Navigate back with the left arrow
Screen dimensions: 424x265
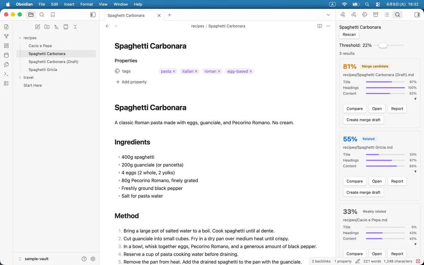tap(107, 26)
